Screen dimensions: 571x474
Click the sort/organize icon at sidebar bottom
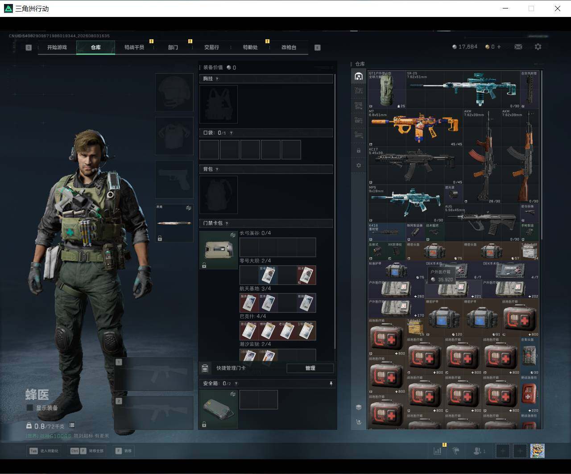pyautogui.click(x=359, y=422)
